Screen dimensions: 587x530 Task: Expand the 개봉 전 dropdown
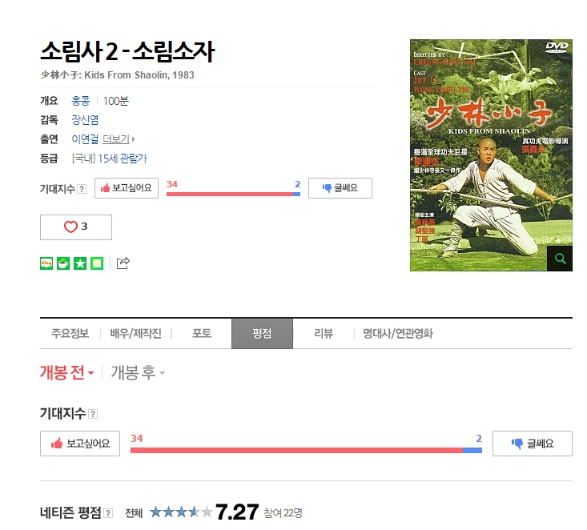point(66,373)
